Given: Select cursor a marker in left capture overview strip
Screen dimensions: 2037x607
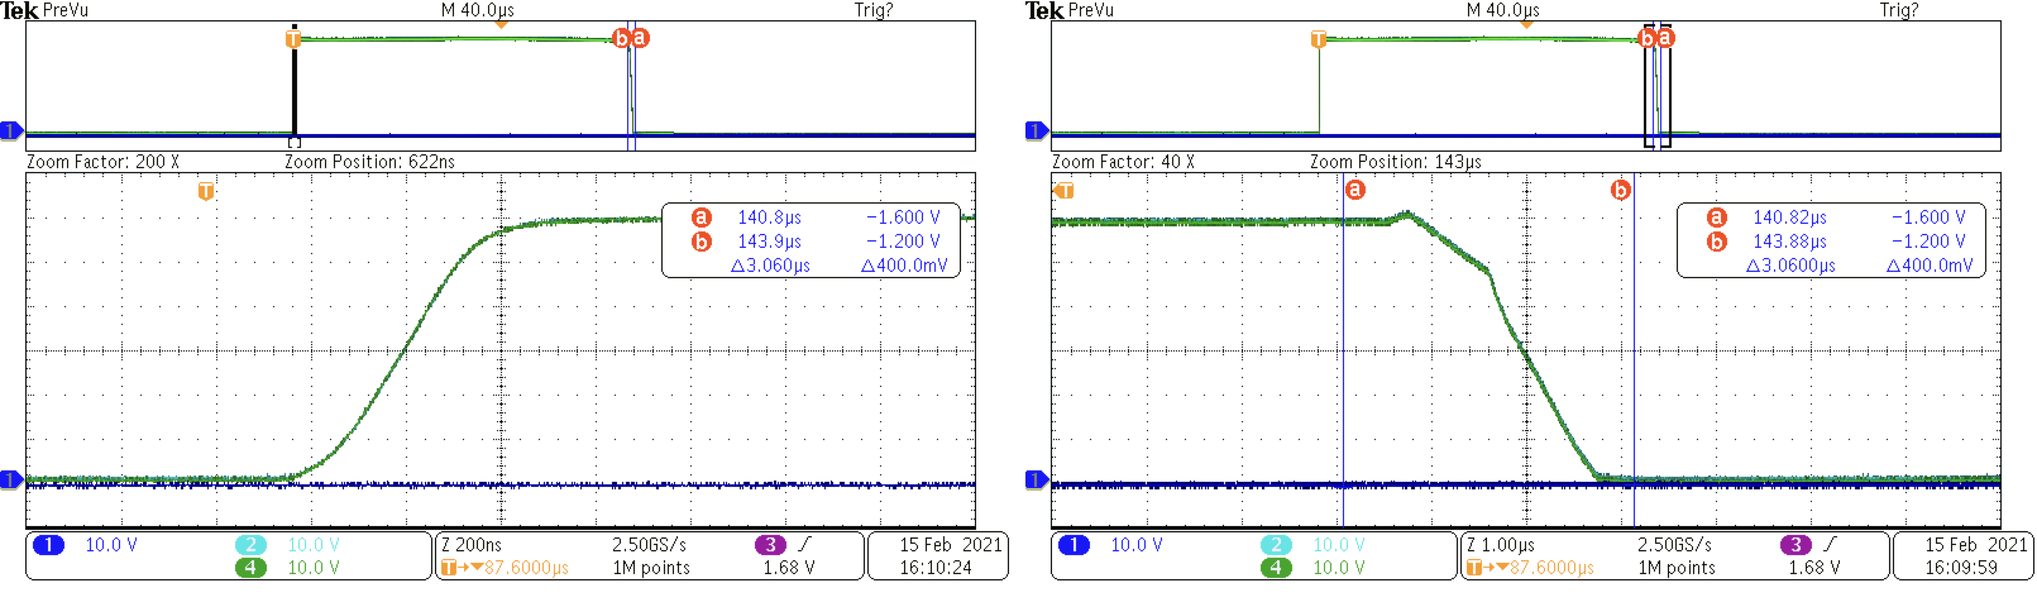Looking at the screenshot, I should pos(640,38).
